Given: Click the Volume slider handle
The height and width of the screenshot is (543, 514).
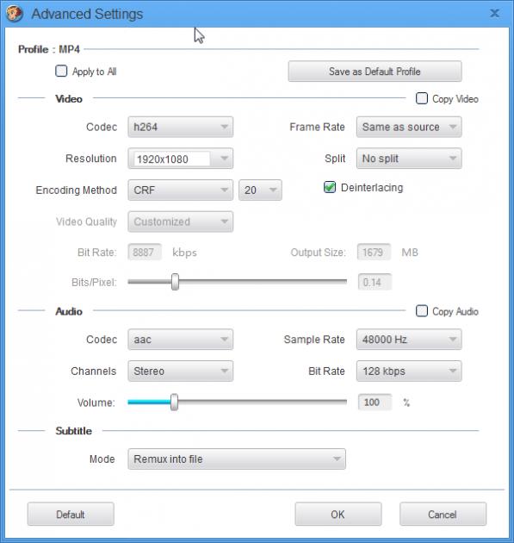Looking at the screenshot, I should point(174,402).
